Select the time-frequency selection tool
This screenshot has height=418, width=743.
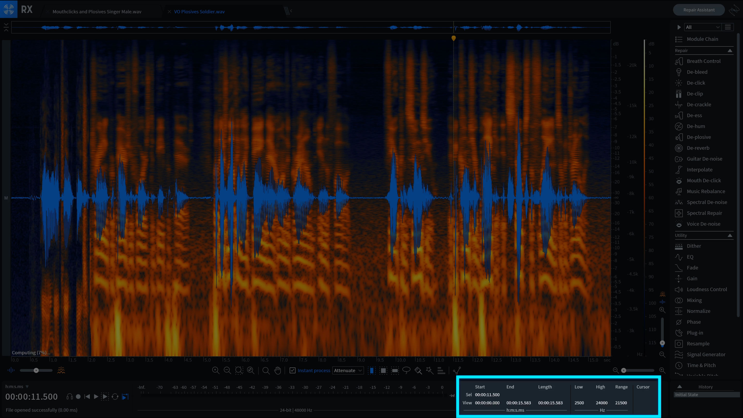pyautogui.click(x=383, y=370)
